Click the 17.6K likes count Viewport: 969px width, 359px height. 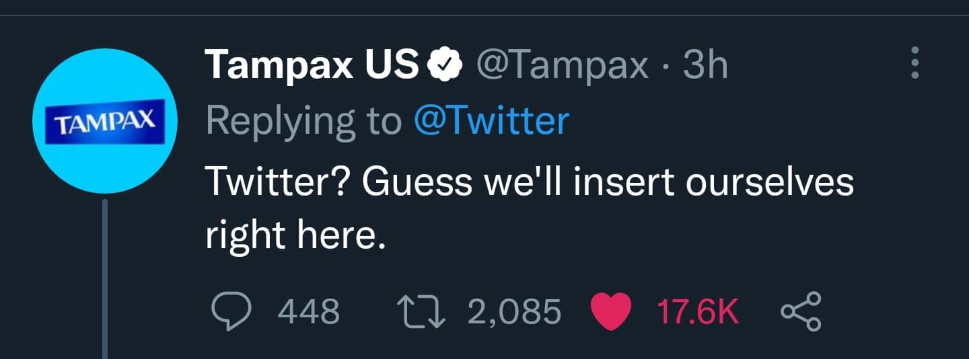coord(698,312)
